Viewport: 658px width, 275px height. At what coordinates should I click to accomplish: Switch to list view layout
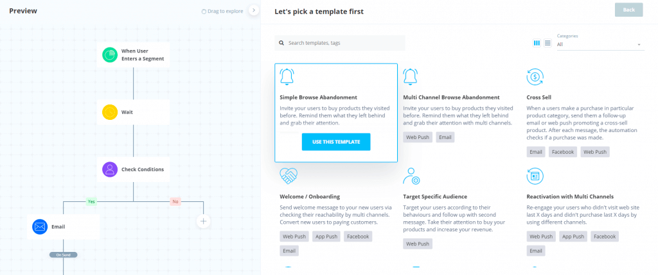pyautogui.click(x=547, y=43)
